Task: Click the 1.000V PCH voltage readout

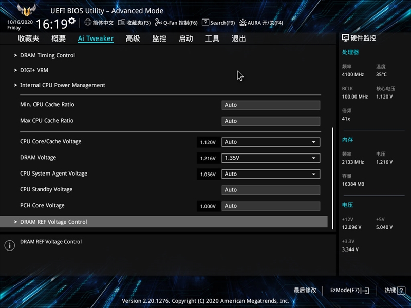Action: tap(208, 206)
